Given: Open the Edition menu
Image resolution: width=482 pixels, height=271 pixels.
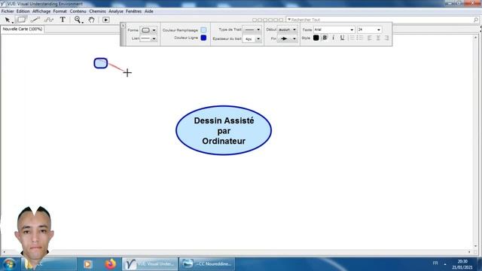Looking at the screenshot, I should click(x=23, y=11).
